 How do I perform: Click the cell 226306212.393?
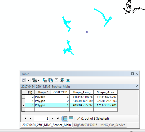tap(105, 101)
